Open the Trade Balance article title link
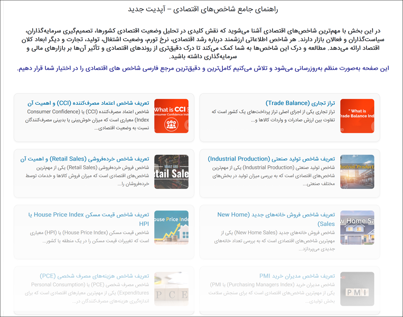 (x=300, y=103)
